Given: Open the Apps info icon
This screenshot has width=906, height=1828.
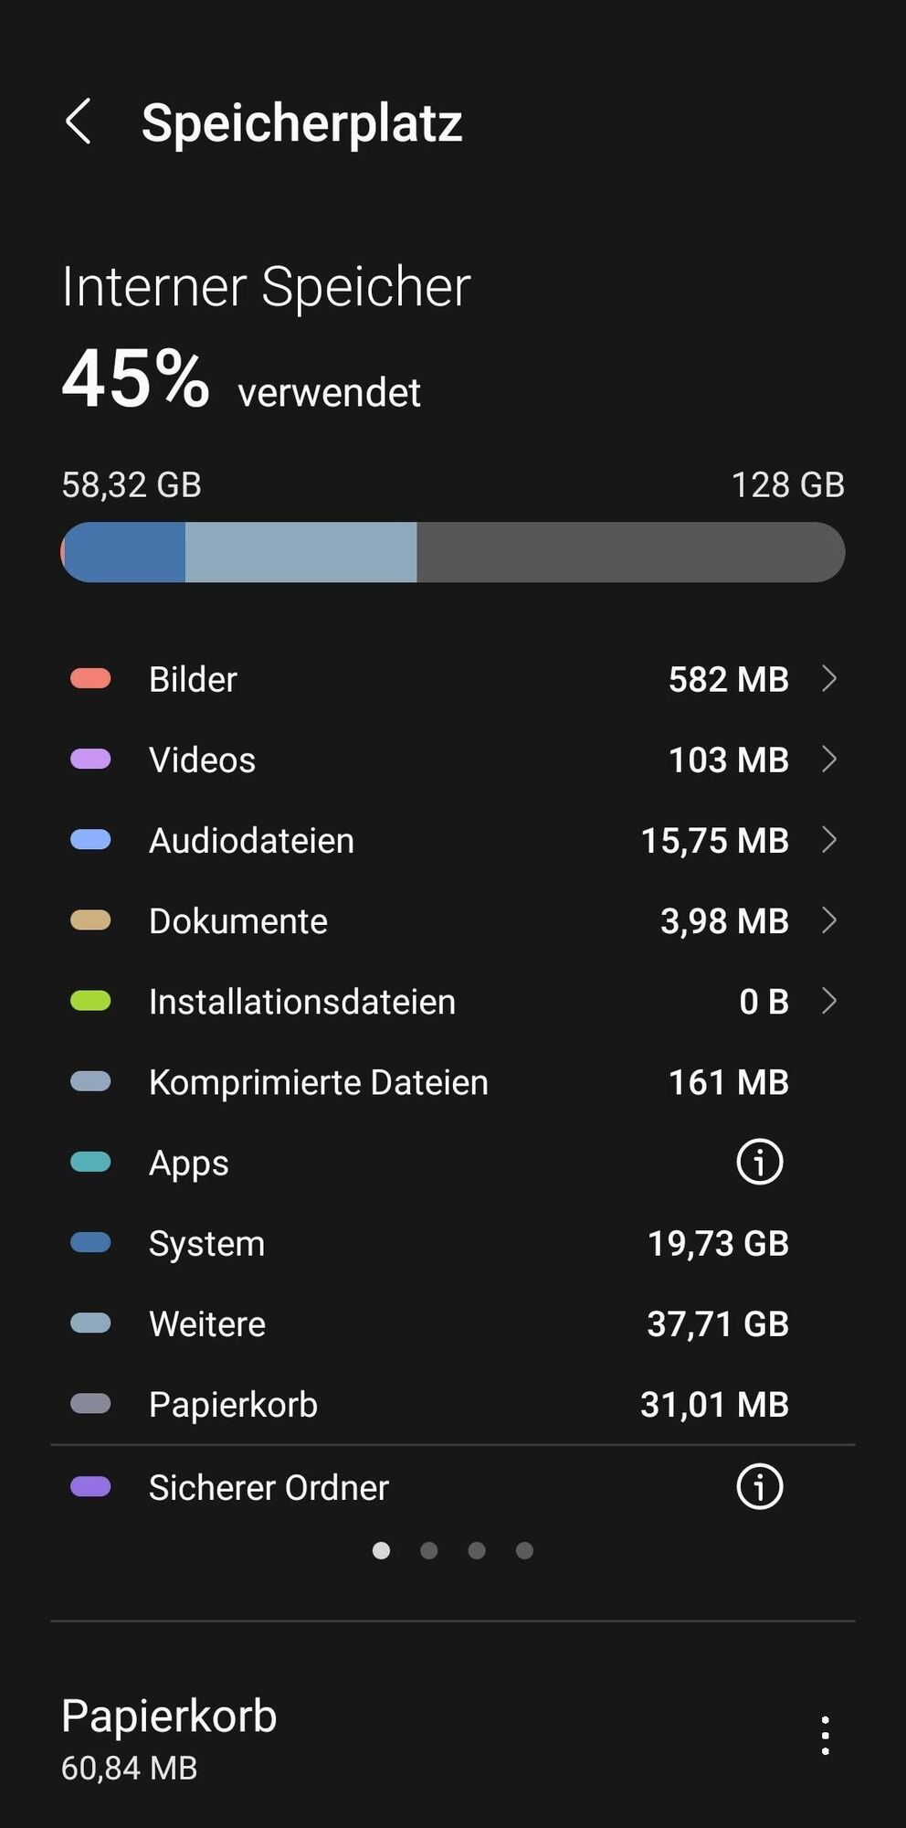Looking at the screenshot, I should (x=760, y=1162).
